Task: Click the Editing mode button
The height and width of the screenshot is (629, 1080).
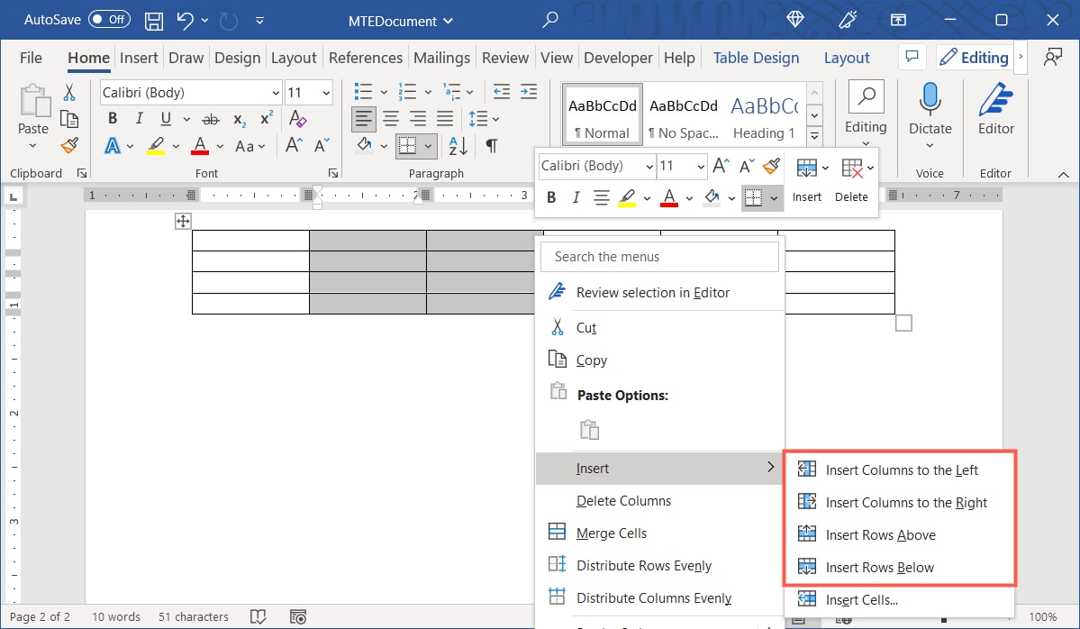Action: pyautogui.click(x=974, y=56)
